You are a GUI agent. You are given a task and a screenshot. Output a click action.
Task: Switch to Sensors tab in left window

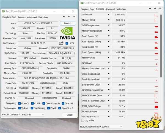pos(21,17)
